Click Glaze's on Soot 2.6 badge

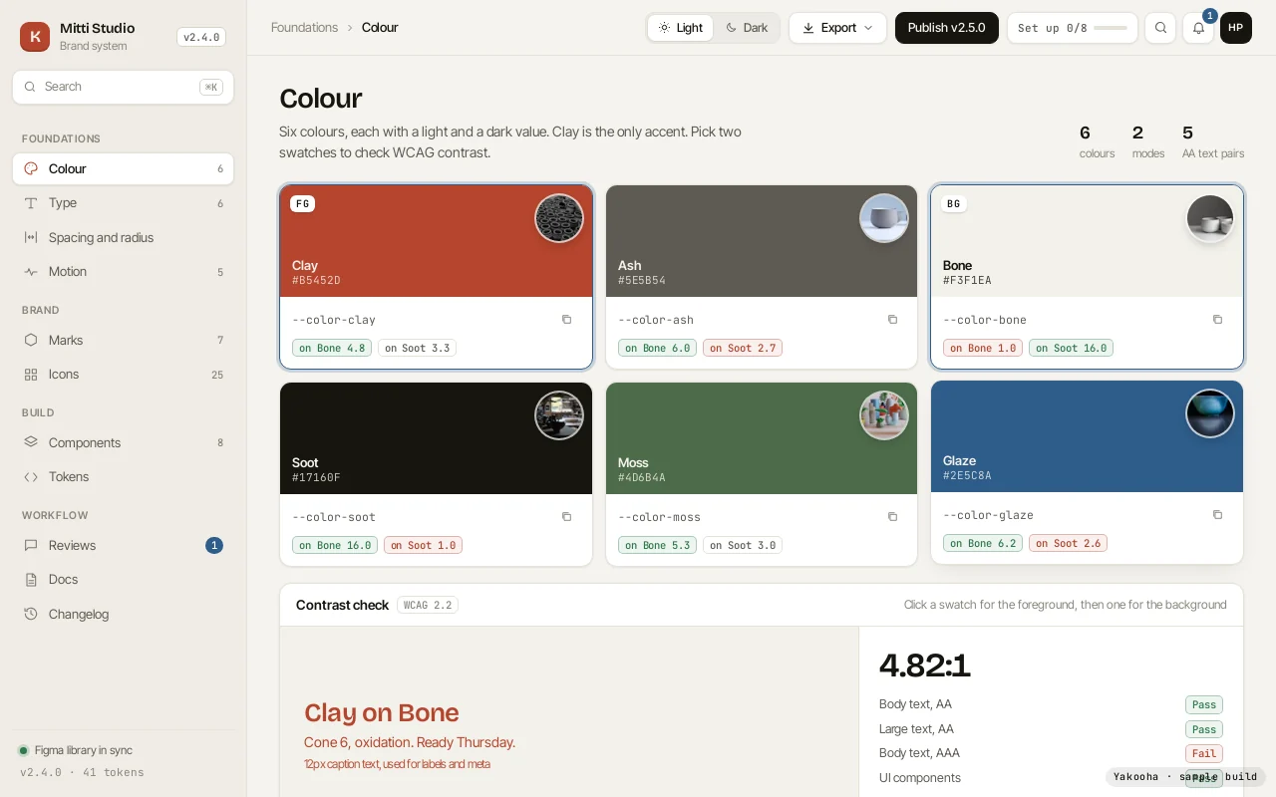click(1069, 543)
